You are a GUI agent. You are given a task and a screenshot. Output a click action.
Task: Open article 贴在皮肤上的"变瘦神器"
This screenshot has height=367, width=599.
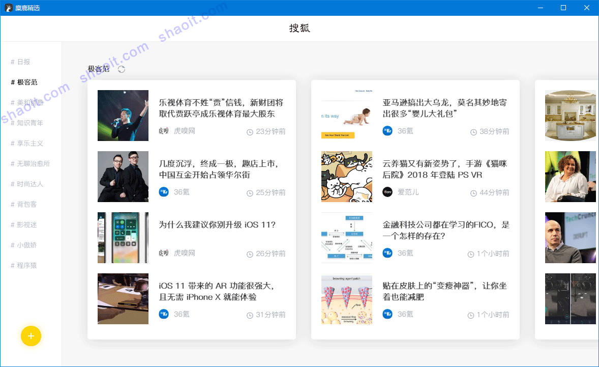444,291
